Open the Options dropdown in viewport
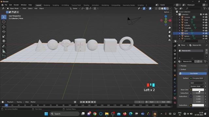The height and width of the screenshot is (117, 209). (x=167, y=12)
